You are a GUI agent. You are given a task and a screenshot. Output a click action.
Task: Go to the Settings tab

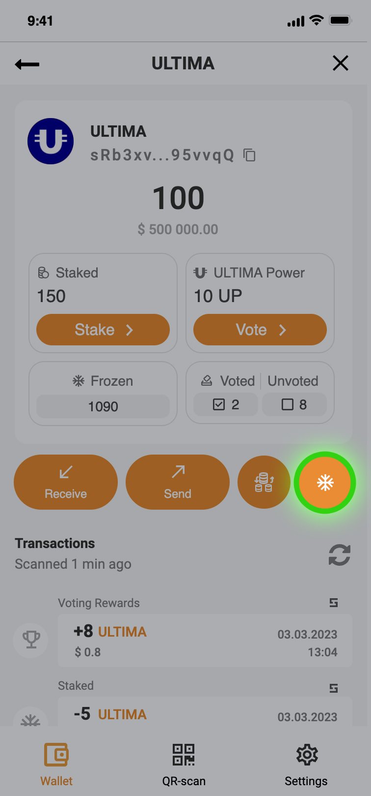(306, 764)
